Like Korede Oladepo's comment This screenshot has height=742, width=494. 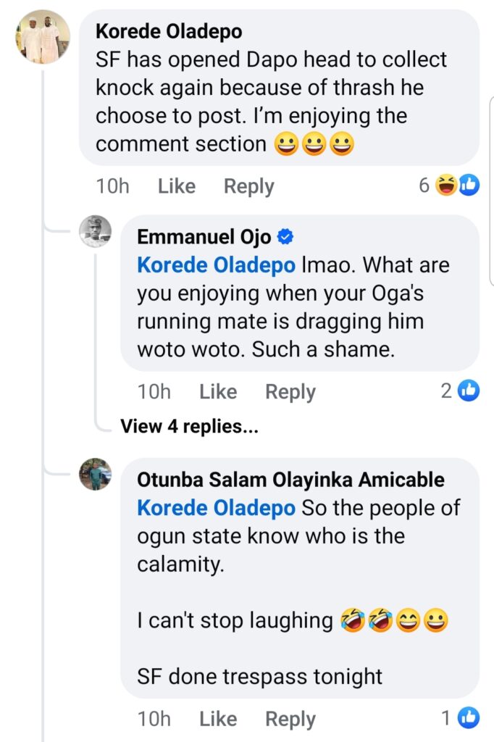click(177, 186)
